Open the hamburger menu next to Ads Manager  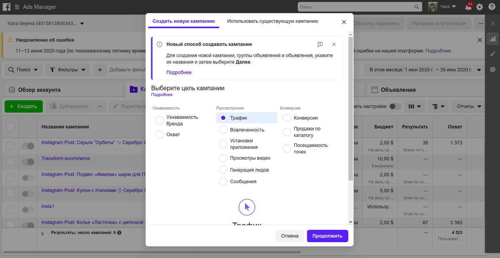point(17,7)
